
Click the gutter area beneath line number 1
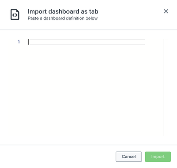coord(19,90)
